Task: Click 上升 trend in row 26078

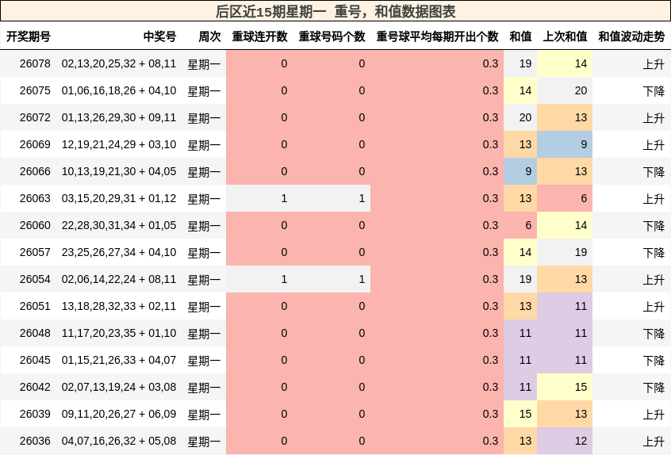Action: 654,64
